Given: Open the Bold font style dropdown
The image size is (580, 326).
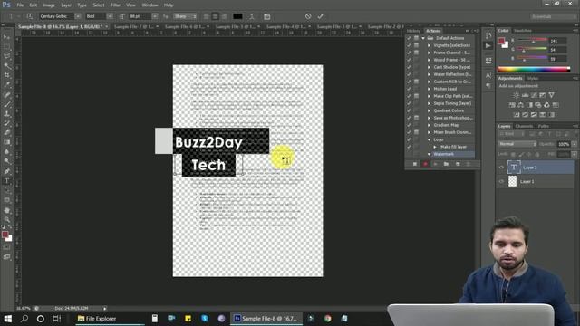Looking at the screenshot, I should click(110, 16).
